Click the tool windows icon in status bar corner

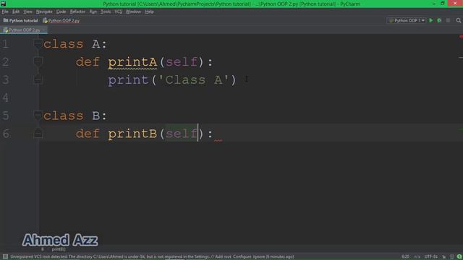click(x=5, y=256)
